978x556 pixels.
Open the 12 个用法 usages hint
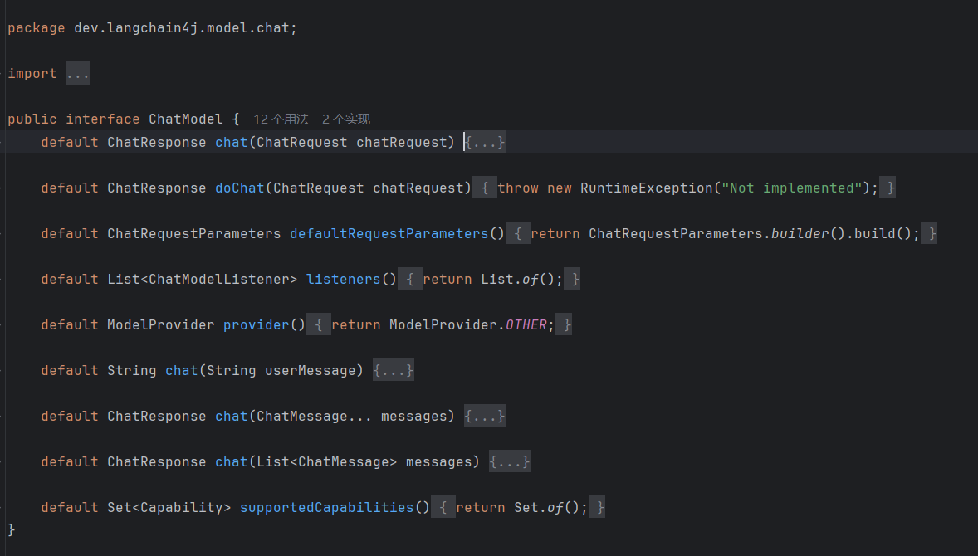tap(281, 119)
